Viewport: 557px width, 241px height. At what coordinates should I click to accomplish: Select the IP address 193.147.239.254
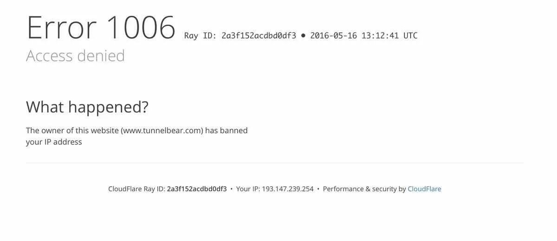pos(288,189)
